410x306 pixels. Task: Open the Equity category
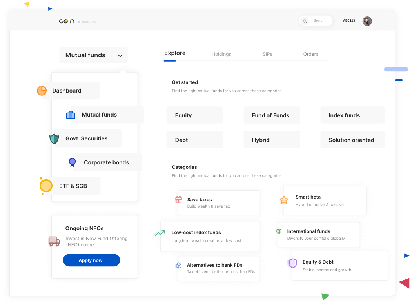coord(194,115)
